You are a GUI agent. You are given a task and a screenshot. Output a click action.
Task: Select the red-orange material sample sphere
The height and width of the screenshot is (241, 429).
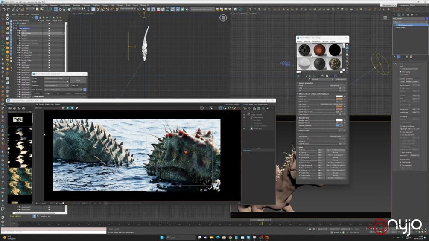click(x=319, y=50)
